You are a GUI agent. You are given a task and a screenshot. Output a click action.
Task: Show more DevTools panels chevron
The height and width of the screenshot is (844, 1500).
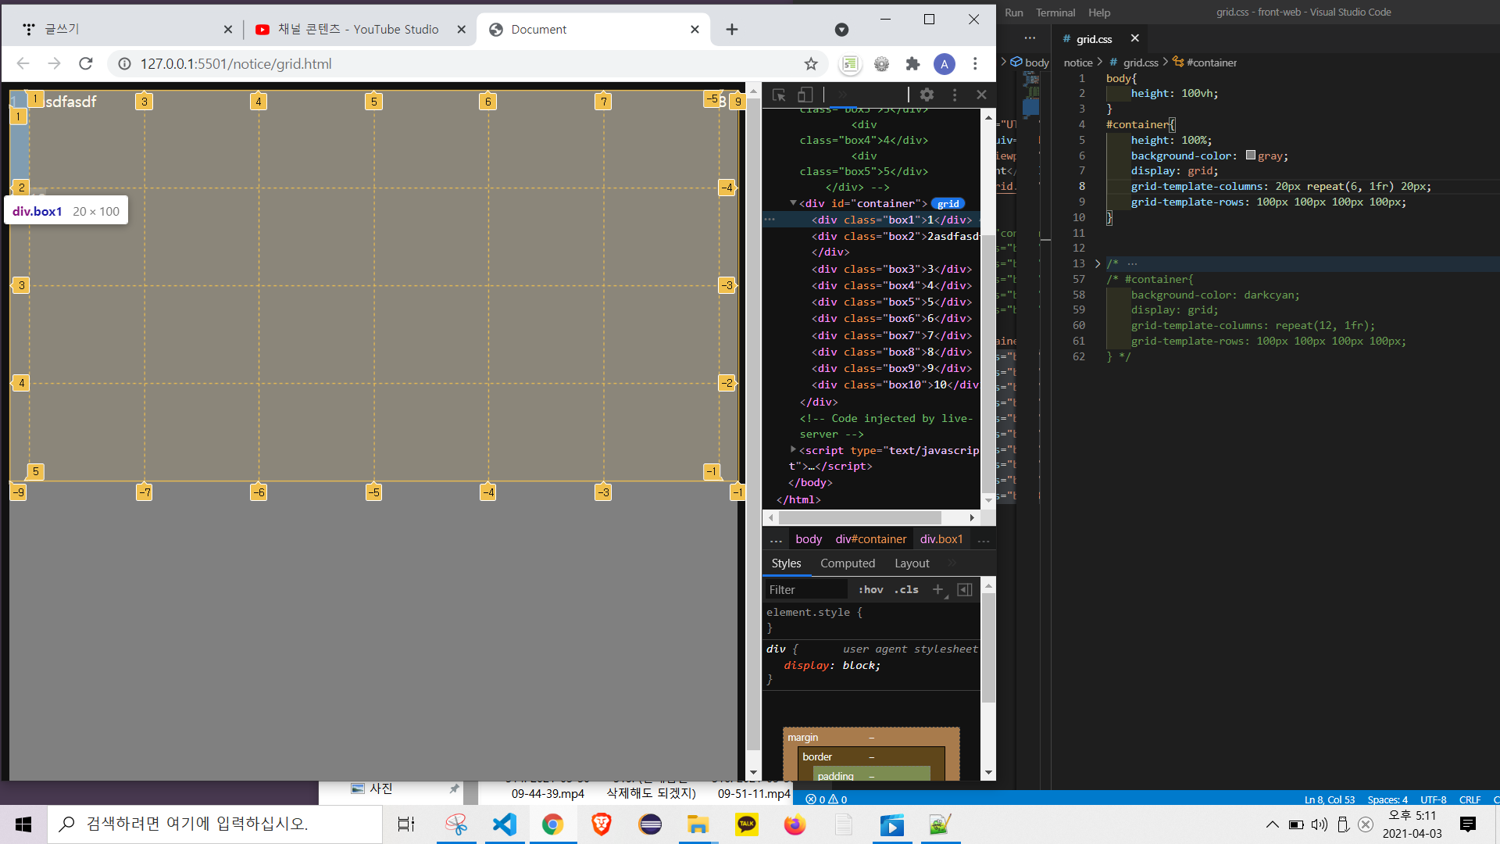click(x=842, y=95)
